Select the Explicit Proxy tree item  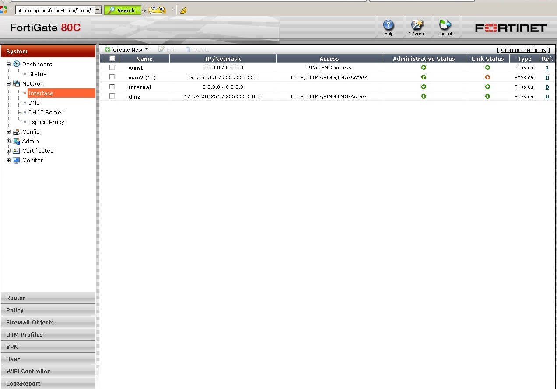46,122
